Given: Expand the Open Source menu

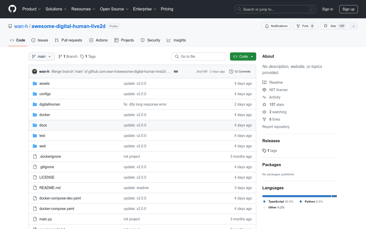Looking at the screenshot, I should pos(114,9).
